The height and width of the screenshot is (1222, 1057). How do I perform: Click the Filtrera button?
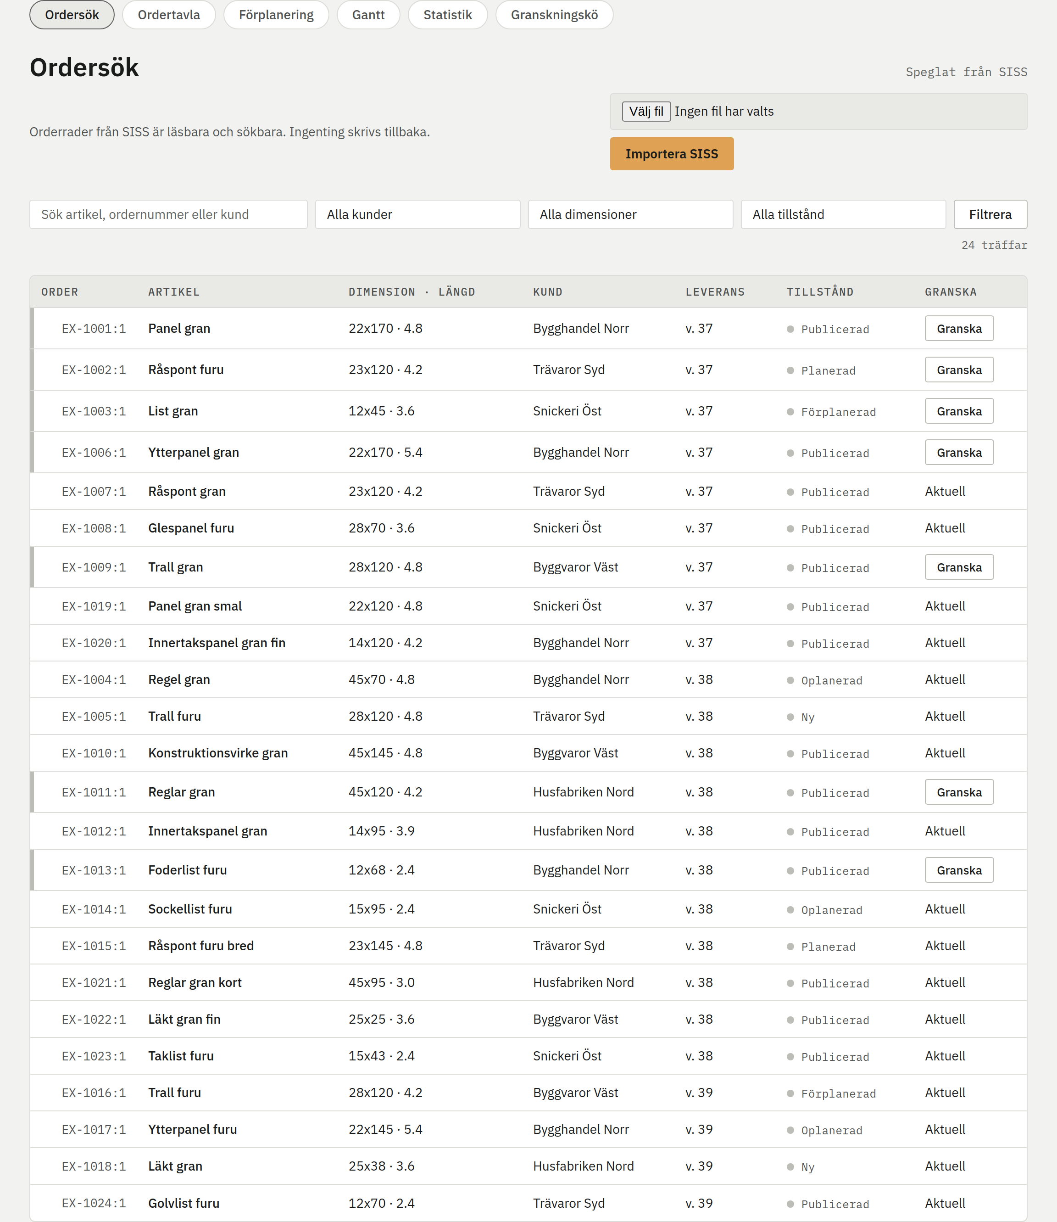coord(990,214)
